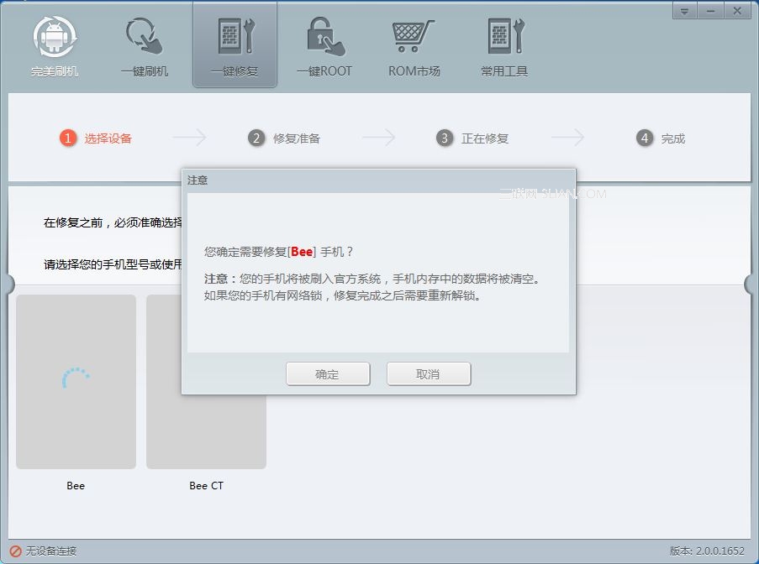Click the red Bee text in dialog
This screenshot has height=564, width=759.
pos(302,252)
